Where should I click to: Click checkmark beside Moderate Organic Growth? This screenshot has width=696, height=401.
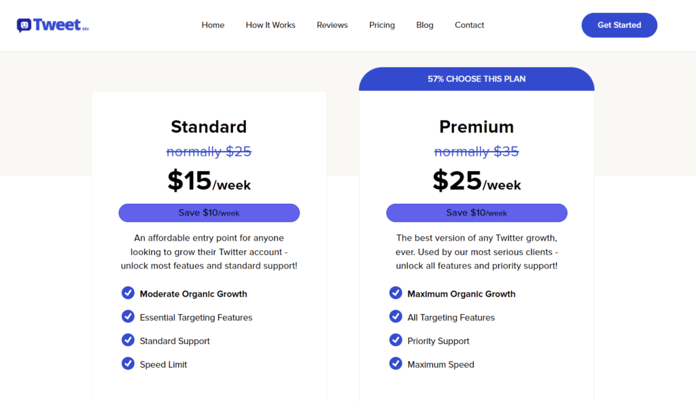click(128, 293)
